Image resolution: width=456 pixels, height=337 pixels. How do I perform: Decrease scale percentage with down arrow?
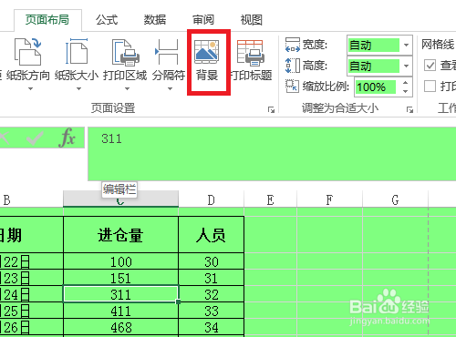coord(405,91)
